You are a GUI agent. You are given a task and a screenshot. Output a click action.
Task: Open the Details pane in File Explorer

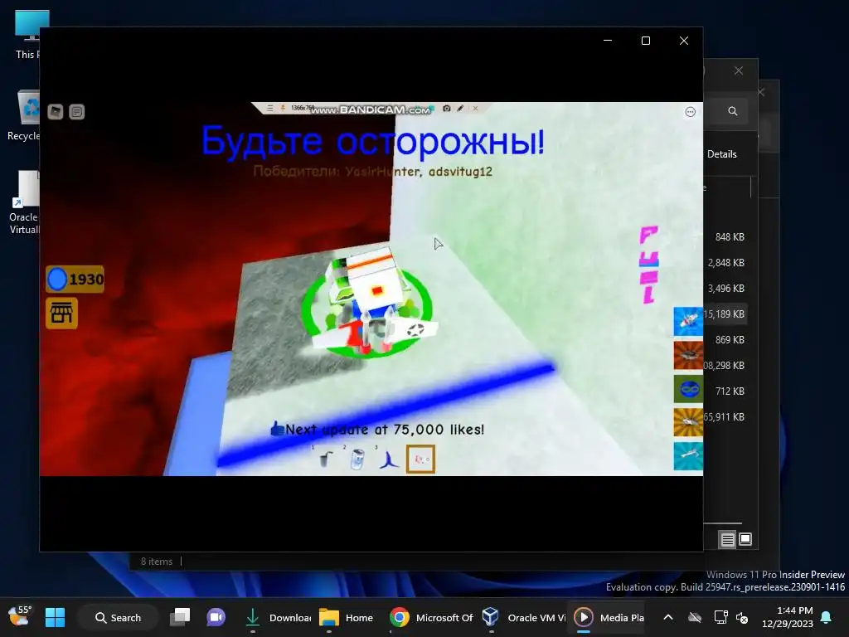coord(722,154)
